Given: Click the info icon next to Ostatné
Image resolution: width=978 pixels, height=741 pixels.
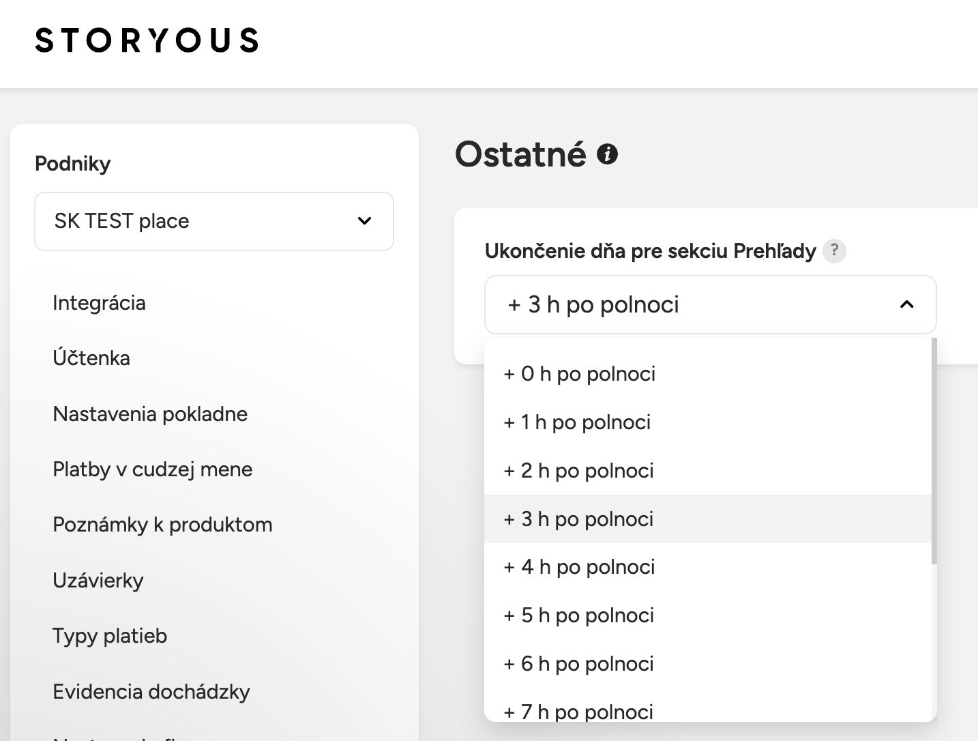Looking at the screenshot, I should [x=607, y=154].
